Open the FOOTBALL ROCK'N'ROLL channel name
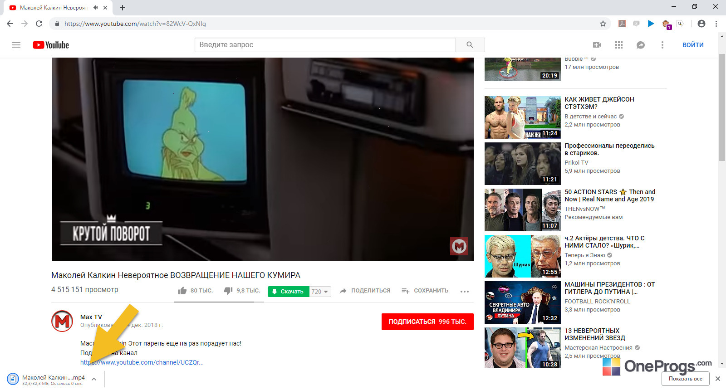This screenshot has width=726, height=390. click(x=597, y=302)
